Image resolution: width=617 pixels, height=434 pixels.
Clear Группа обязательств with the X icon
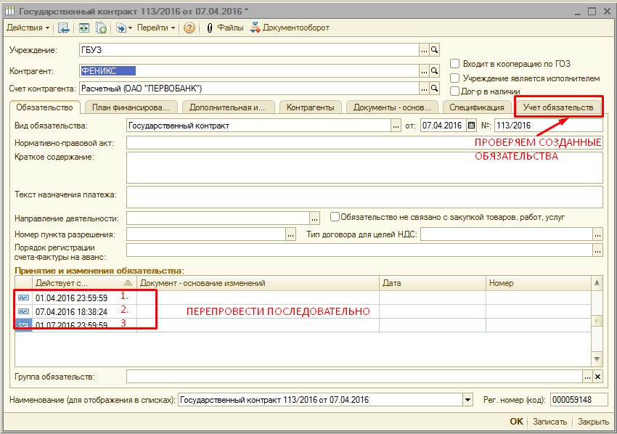point(597,377)
